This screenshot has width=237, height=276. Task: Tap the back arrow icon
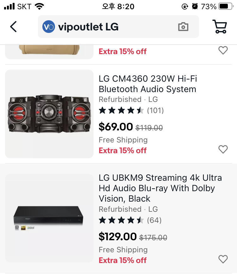tap(13, 27)
